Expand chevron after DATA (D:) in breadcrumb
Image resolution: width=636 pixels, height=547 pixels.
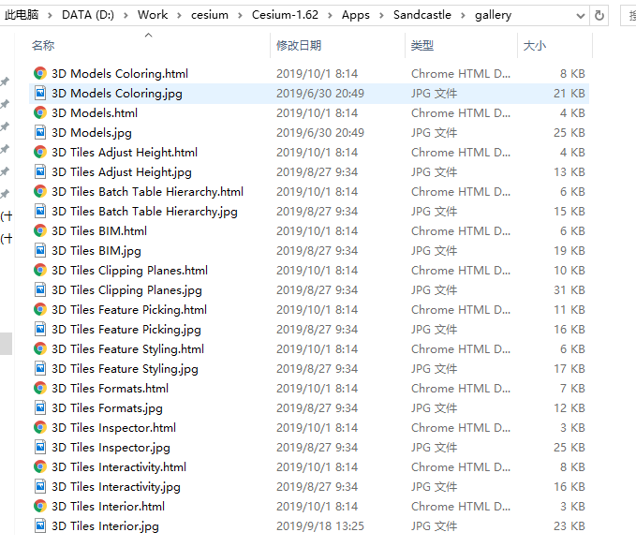[126, 15]
